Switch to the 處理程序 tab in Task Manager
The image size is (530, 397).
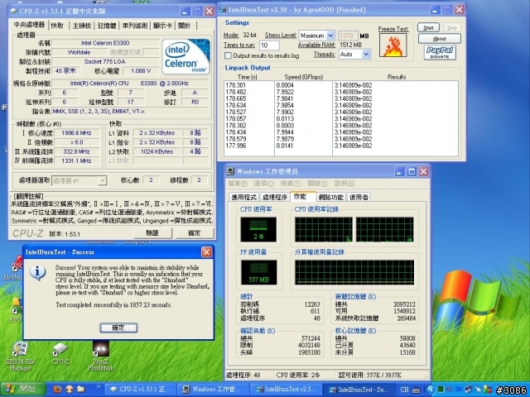[x=274, y=198]
